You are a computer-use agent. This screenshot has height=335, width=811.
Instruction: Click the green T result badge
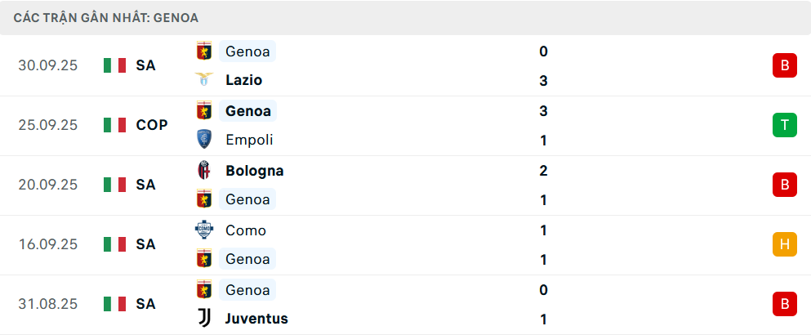click(x=784, y=125)
